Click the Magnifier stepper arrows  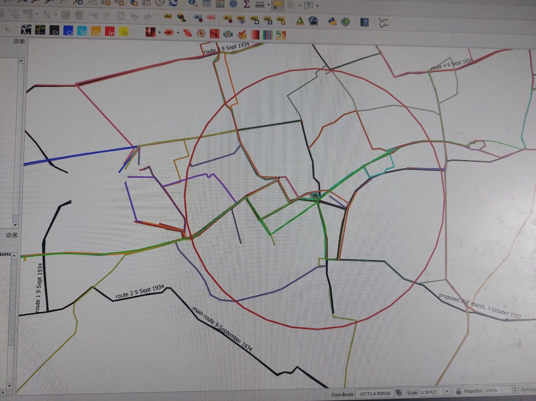(x=515, y=389)
